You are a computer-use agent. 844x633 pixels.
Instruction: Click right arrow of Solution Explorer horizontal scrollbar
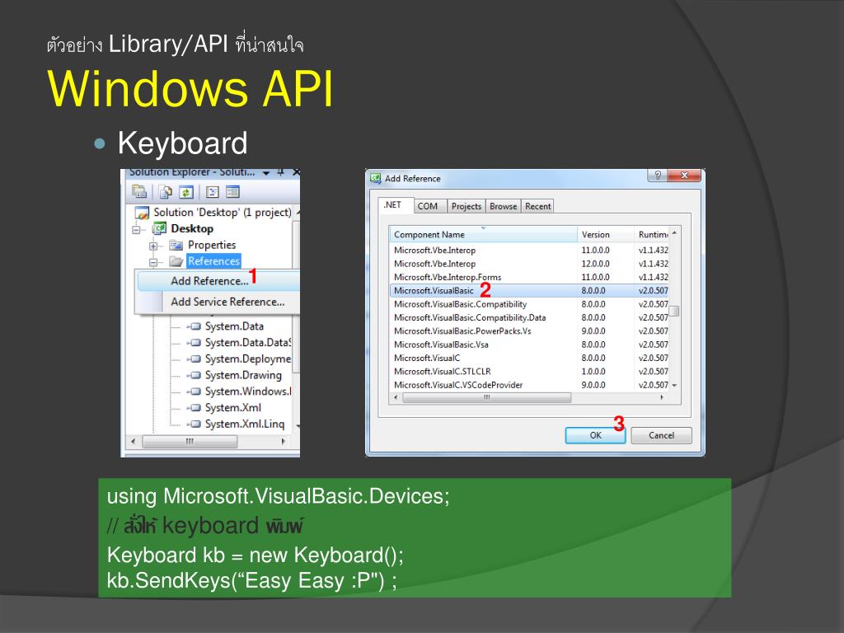(x=284, y=442)
